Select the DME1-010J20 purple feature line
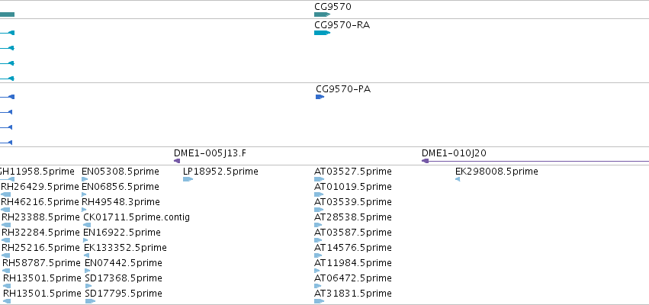The image size is (649, 305). pyautogui.click(x=535, y=161)
